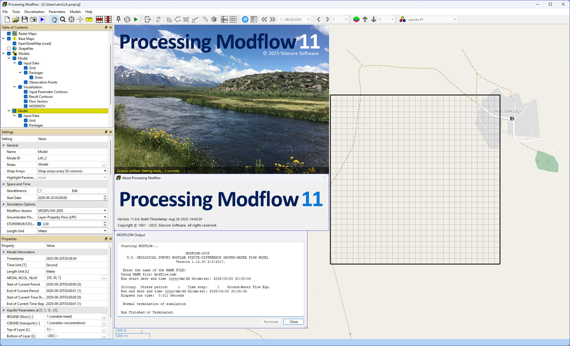The image size is (570, 346).
Task: Go to next period with double-right arrows
Action: [273, 19]
